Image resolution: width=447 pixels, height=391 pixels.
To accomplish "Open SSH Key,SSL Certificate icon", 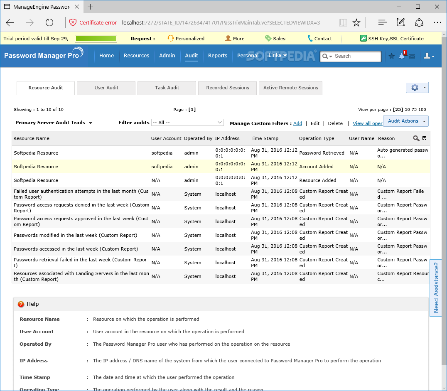I will [363, 38].
